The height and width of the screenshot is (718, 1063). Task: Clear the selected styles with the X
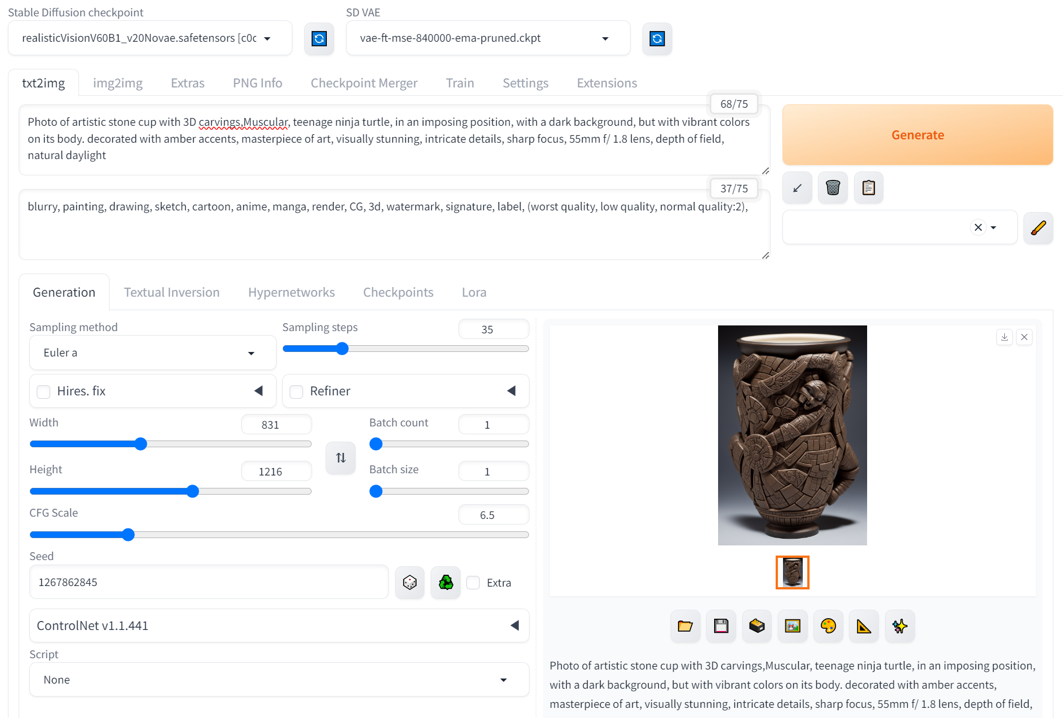click(x=978, y=227)
